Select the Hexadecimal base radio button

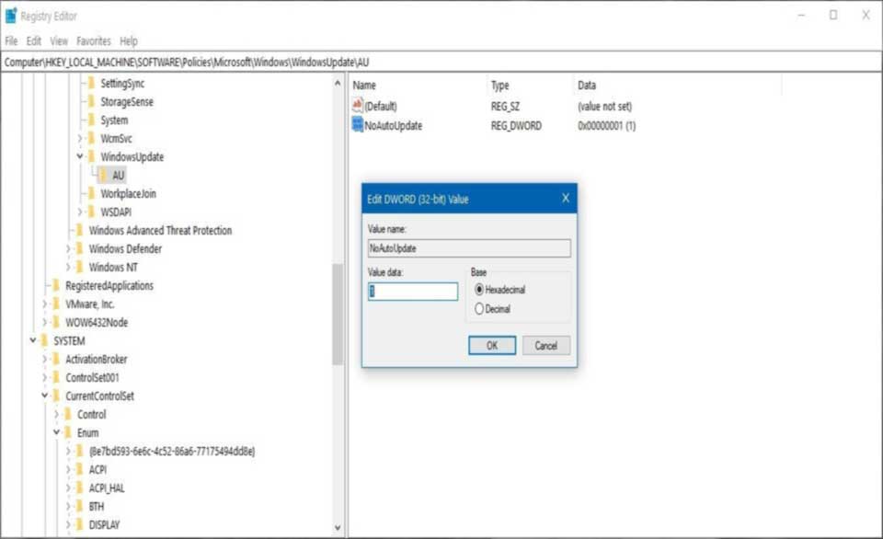click(x=479, y=290)
